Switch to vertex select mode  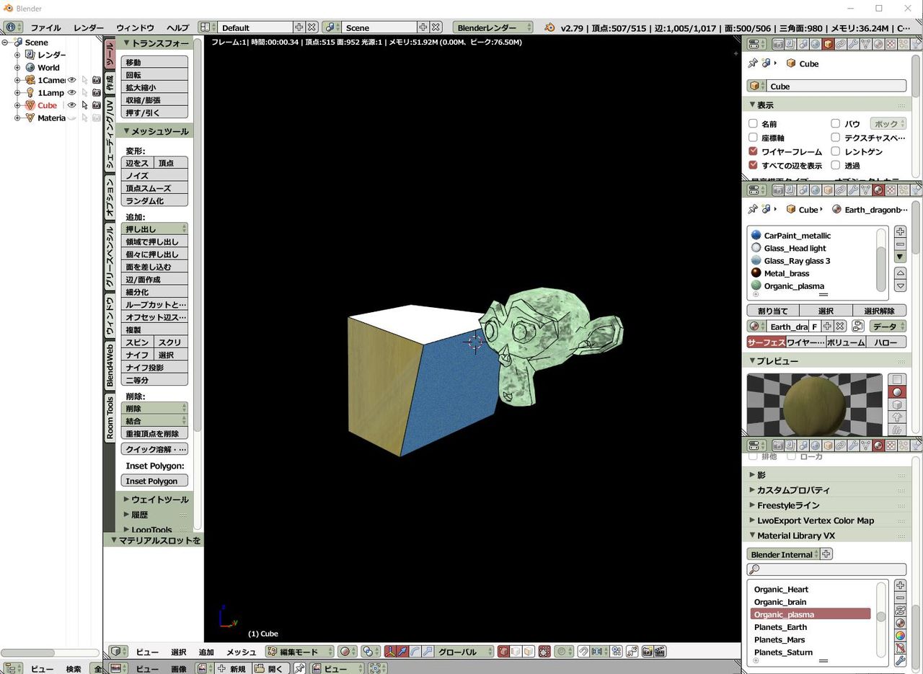tap(504, 652)
